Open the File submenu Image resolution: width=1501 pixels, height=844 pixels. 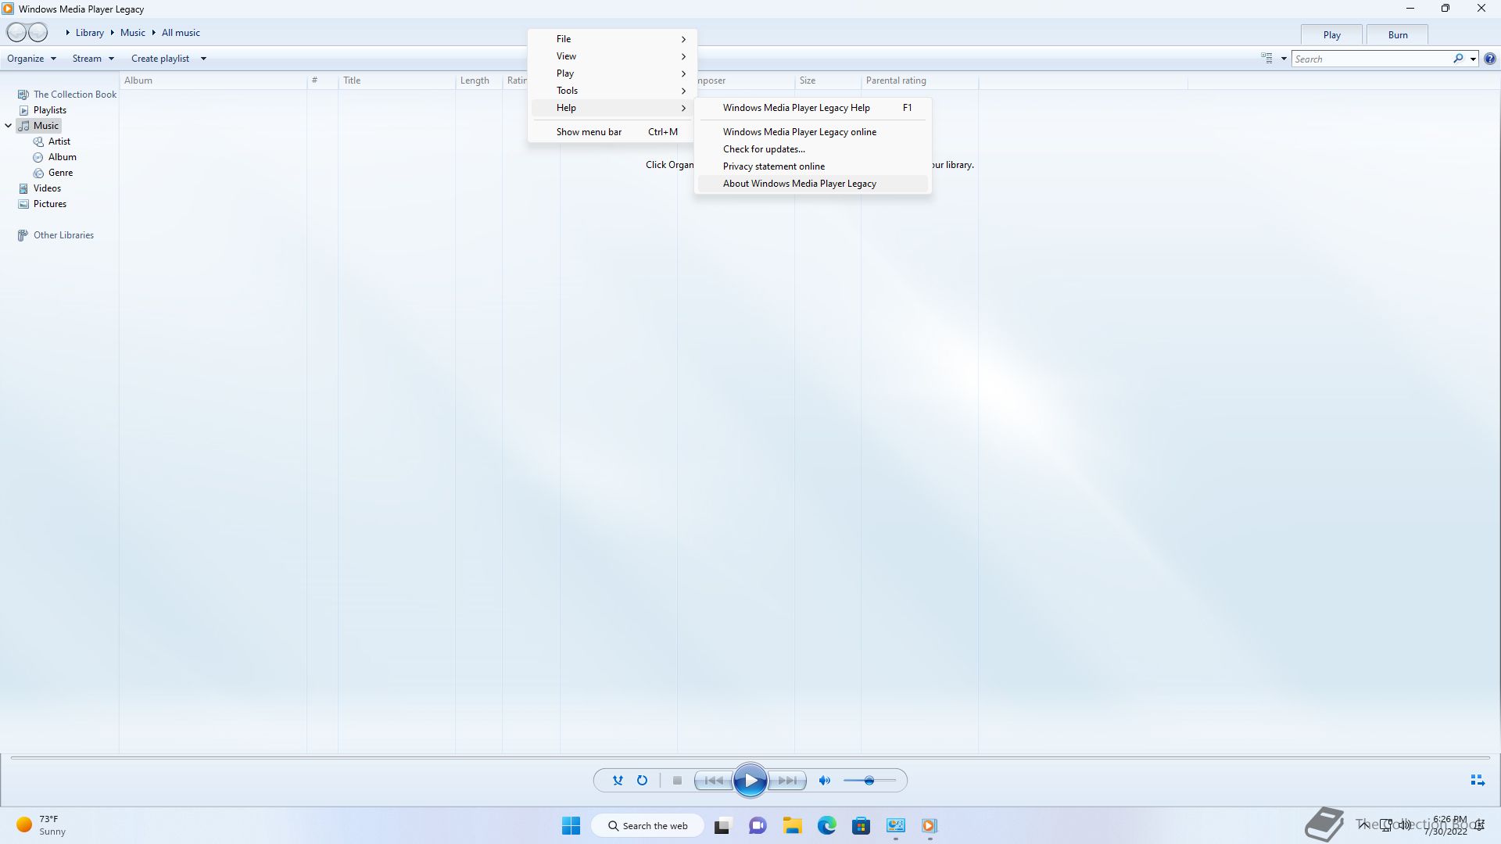(x=612, y=39)
